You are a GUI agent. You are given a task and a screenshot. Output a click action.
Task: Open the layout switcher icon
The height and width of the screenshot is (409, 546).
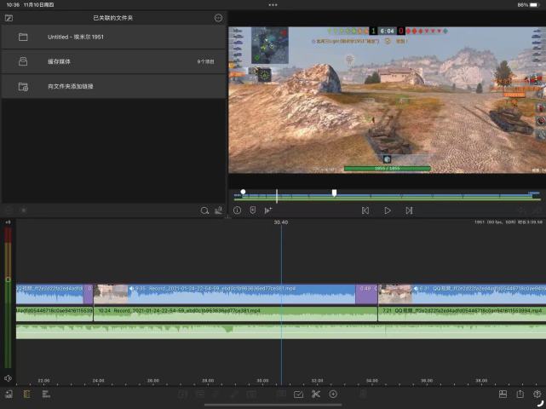[x=503, y=394]
